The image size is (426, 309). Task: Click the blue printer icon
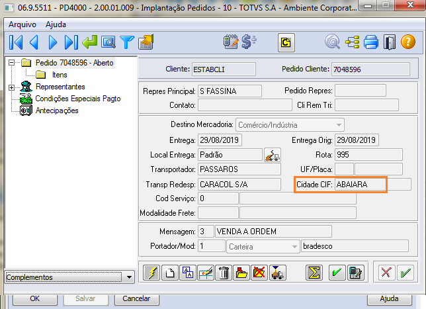371,42
